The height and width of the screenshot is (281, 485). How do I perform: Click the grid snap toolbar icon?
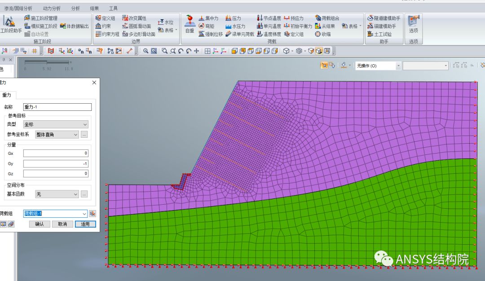pyautogui.click(x=35, y=51)
